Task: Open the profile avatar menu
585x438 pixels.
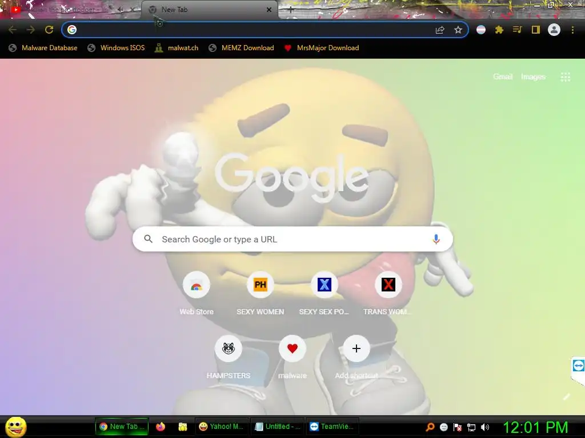Action: [x=554, y=30]
